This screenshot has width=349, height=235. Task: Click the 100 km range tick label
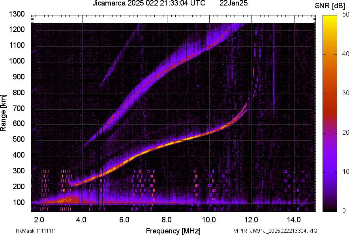[19, 203]
